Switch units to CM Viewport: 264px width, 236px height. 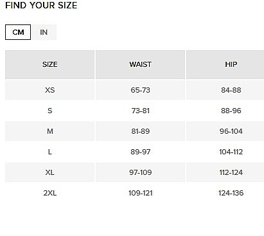[x=18, y=32]
